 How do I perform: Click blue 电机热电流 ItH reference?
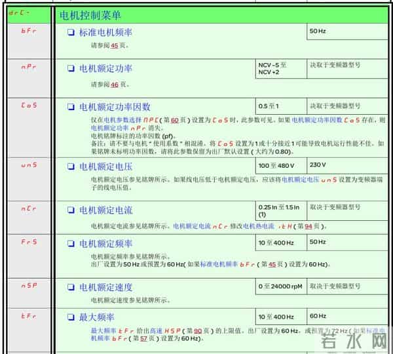(x=267, y=226)
